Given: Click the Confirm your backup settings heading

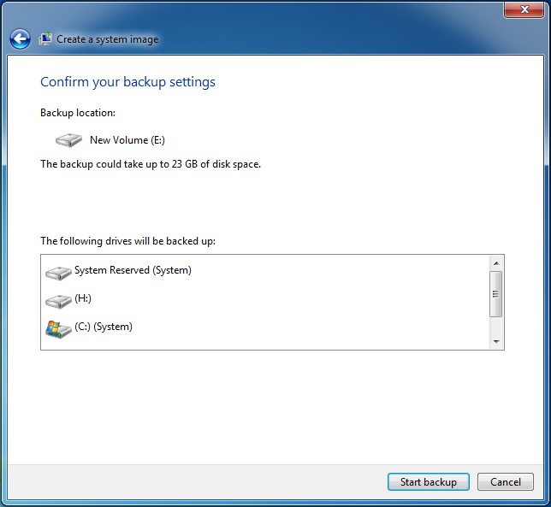Looking at the screenshot, I should (x=128, y=82).
